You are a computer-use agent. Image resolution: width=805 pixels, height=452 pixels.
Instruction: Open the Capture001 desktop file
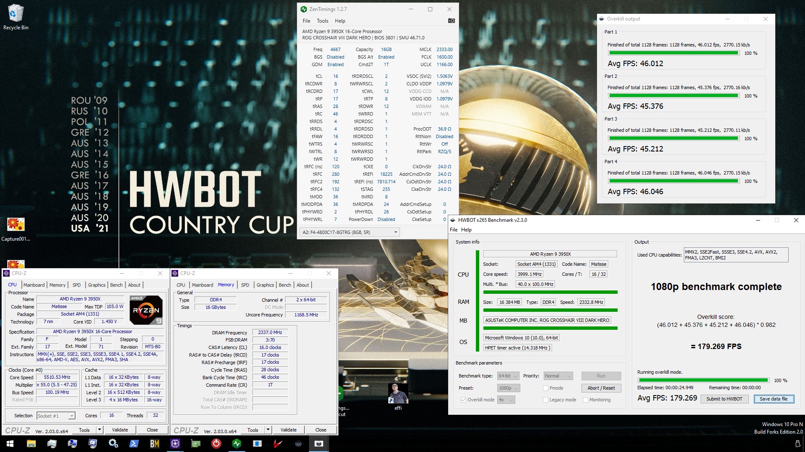(16, 229)
